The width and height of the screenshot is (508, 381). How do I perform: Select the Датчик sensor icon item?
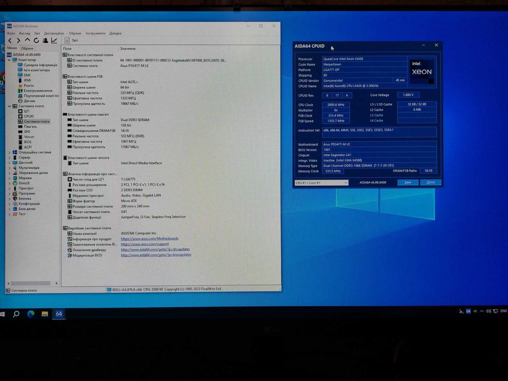(20, 101)
